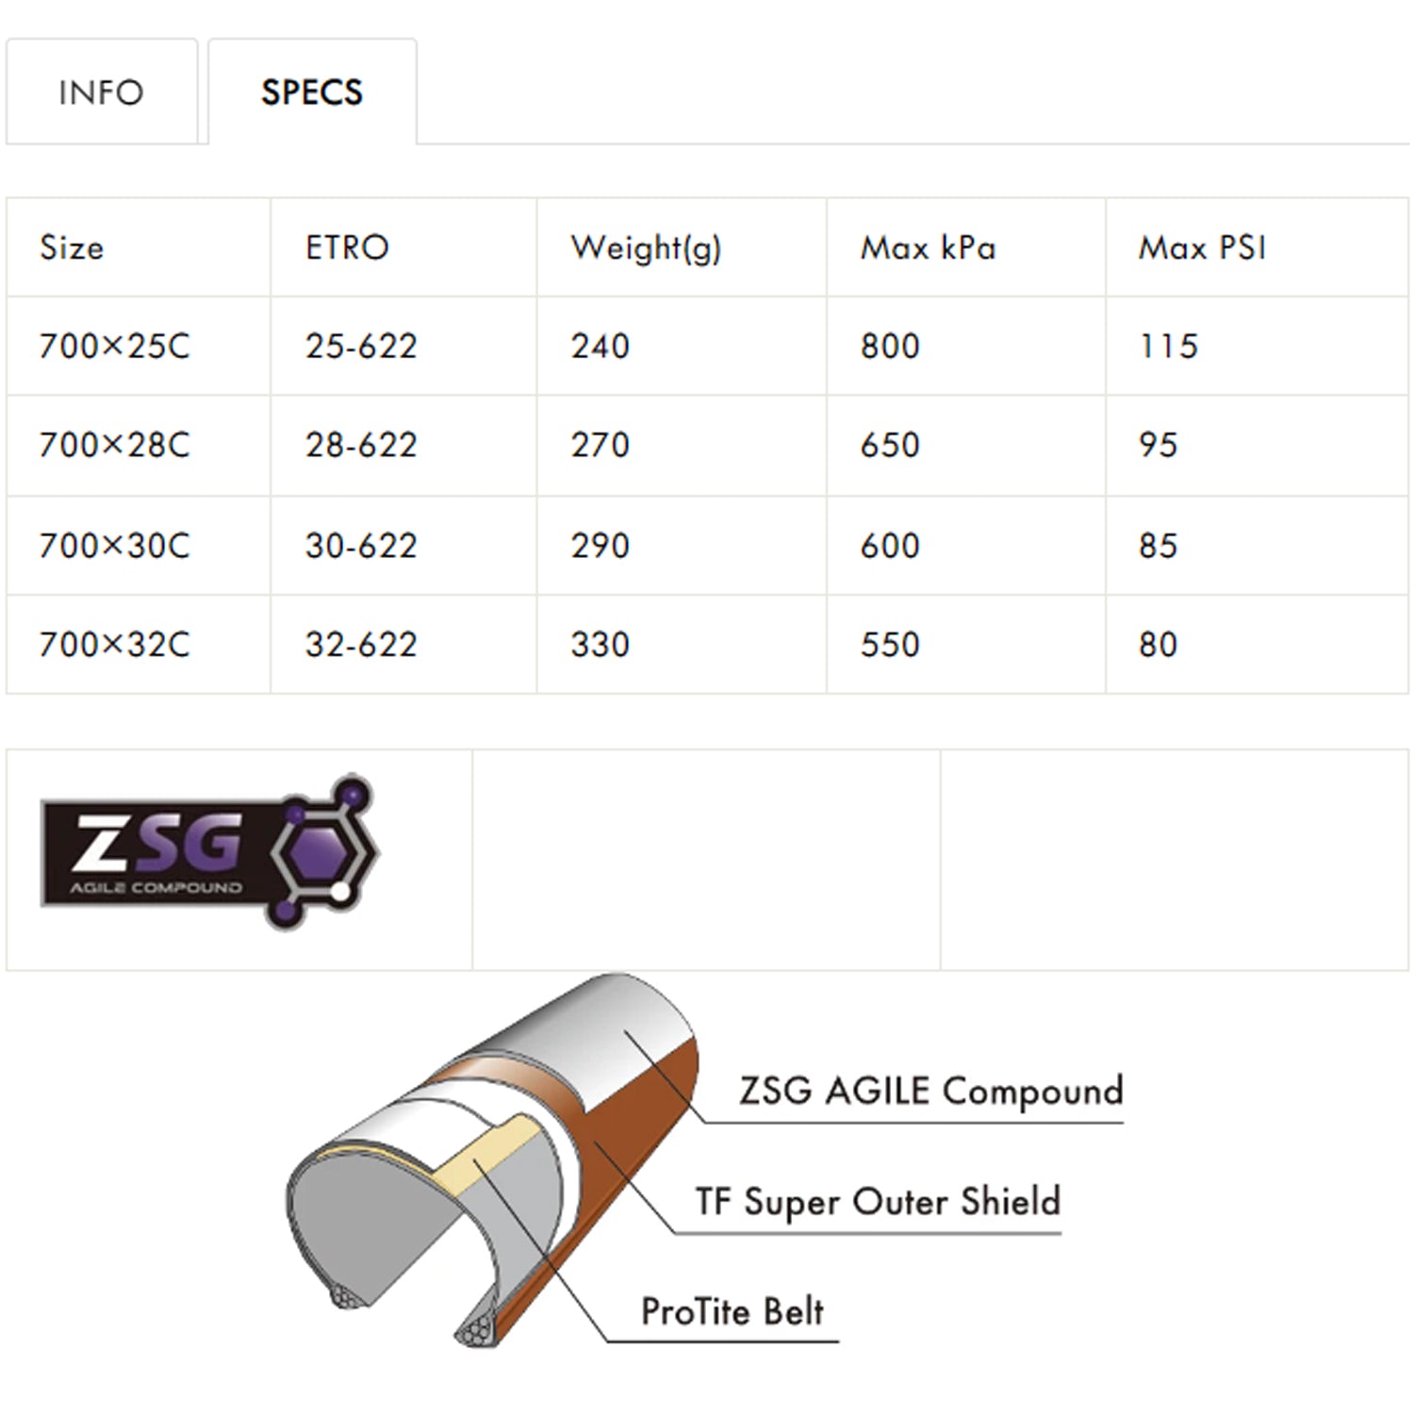Screen dimensions: 1414x1414
Task: Switch to the INFO tab
Action: 101,91
